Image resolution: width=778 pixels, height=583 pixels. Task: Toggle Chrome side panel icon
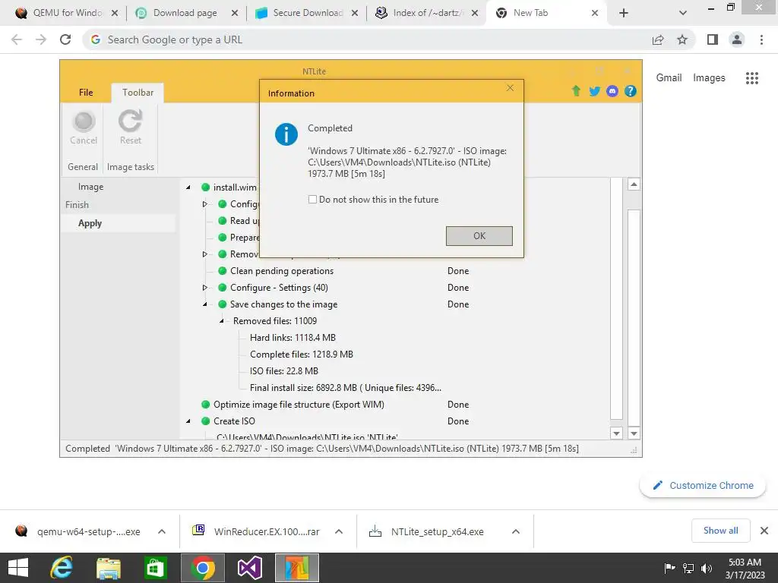(713, 39)
